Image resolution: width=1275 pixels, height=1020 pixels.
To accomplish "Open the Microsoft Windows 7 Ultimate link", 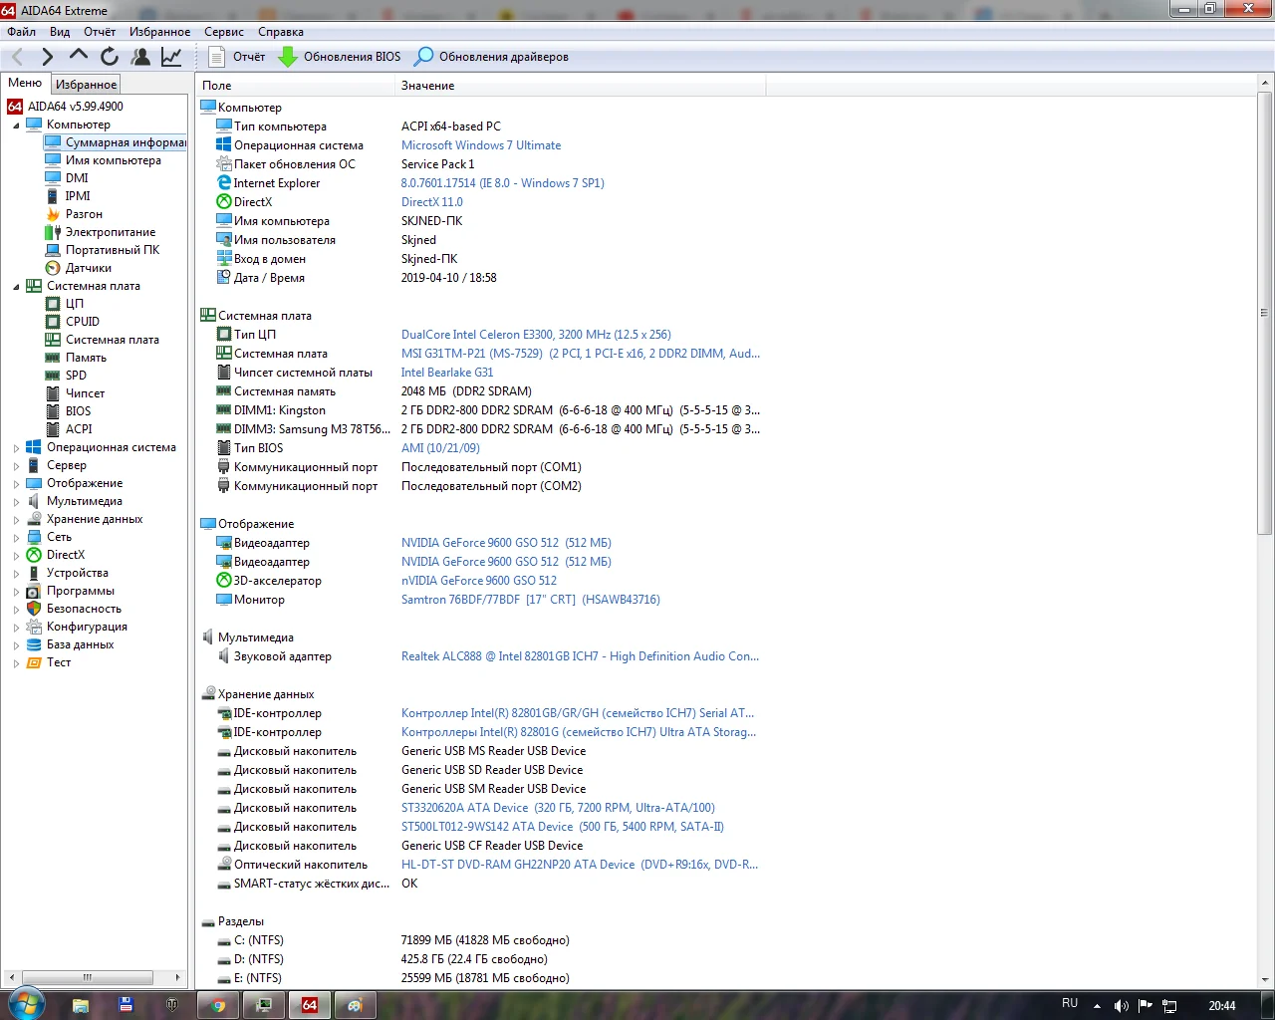I will 481,145.
